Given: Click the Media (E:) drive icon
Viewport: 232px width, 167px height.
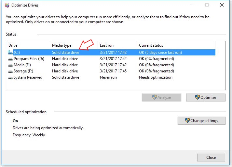Looking at the screenshot, I should click(10, 65).
